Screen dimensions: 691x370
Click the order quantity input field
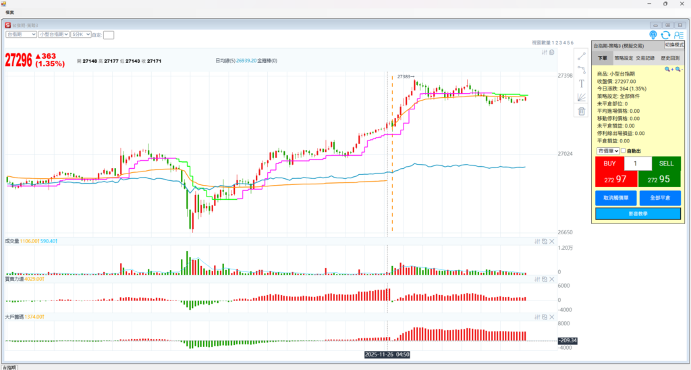click(638, 164)
